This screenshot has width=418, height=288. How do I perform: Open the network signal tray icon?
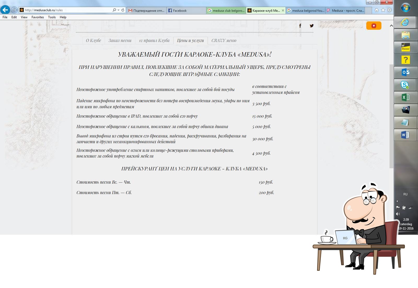(x=410, y=208)
